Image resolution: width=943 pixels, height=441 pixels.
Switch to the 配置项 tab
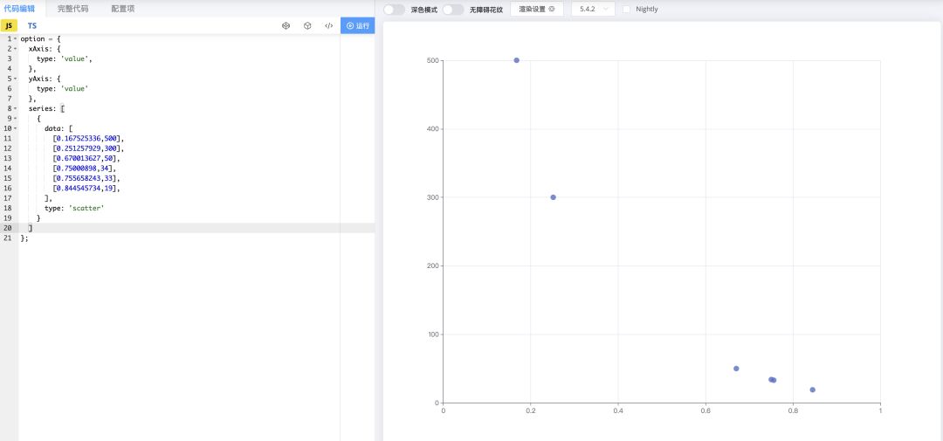click(122, 8)
